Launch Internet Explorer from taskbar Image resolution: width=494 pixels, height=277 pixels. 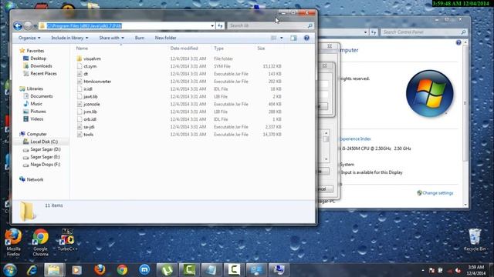point(32,270)
